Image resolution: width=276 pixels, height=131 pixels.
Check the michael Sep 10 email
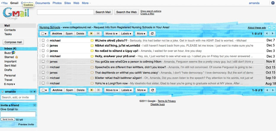point(43,78)
